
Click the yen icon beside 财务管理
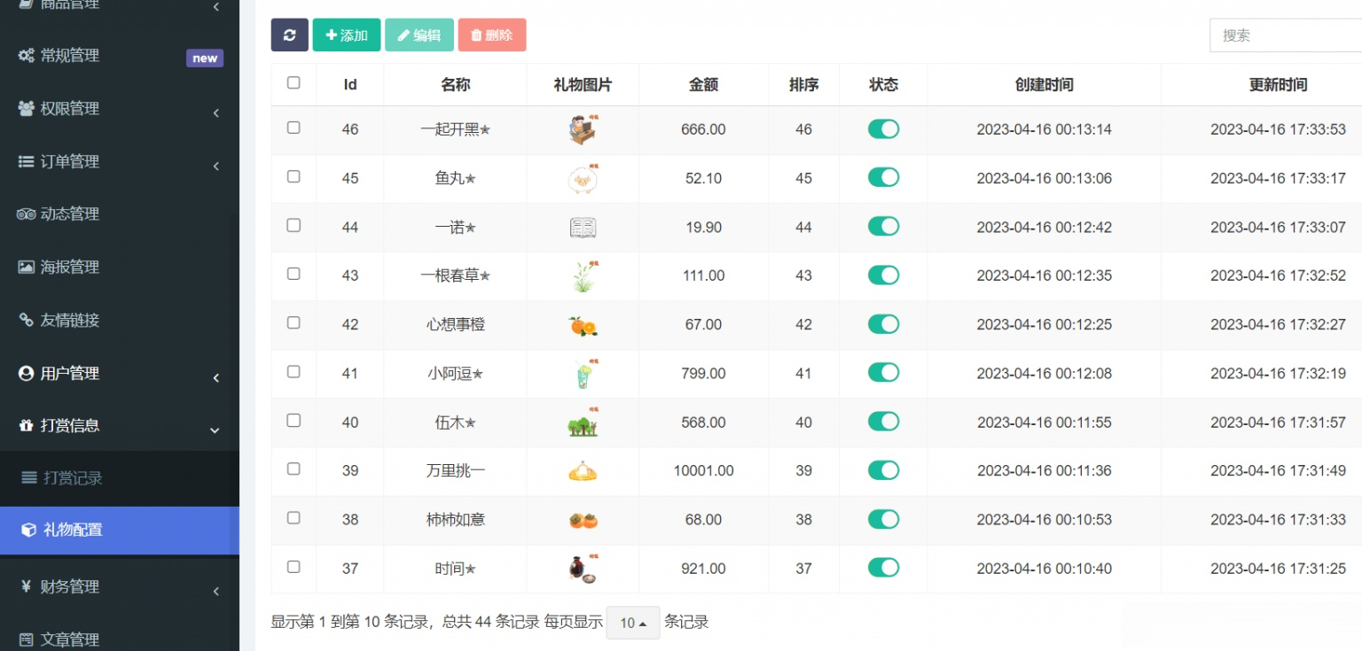27,586
